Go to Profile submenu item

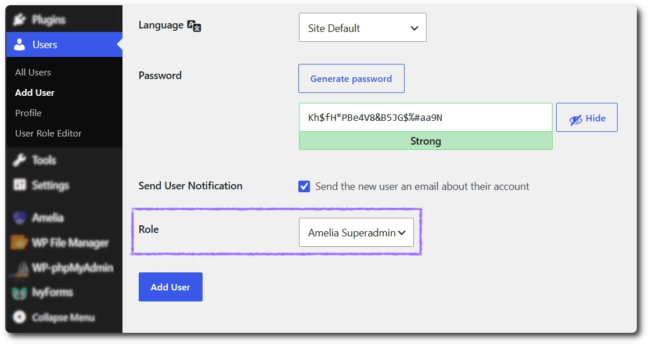[x=28, y=113]
